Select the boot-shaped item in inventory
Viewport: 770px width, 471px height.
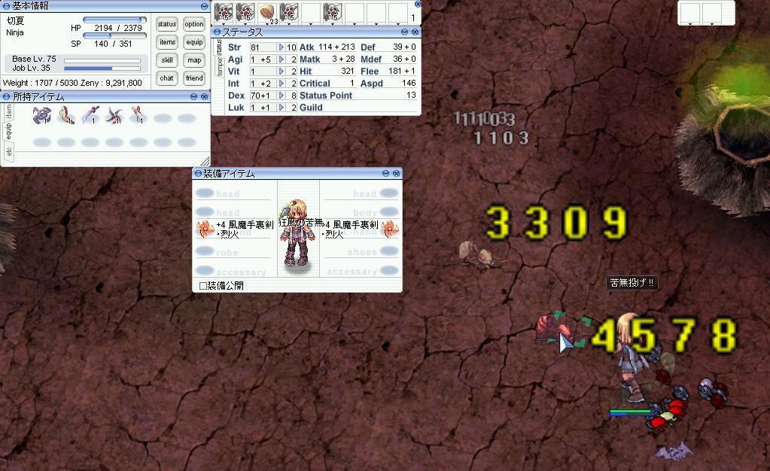coord(65,115)
